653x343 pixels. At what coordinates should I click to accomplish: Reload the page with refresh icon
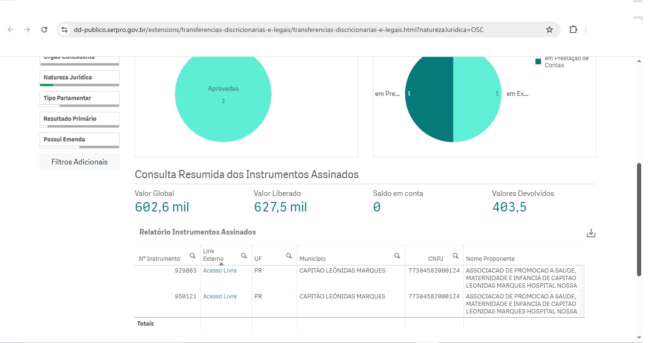click(x=44, y=30)
